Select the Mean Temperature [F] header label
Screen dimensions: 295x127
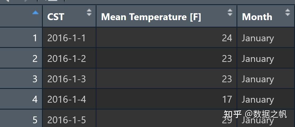click(151, 17)
